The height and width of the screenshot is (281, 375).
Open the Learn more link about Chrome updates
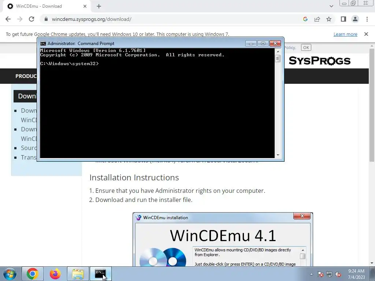(x=345, y=34)
